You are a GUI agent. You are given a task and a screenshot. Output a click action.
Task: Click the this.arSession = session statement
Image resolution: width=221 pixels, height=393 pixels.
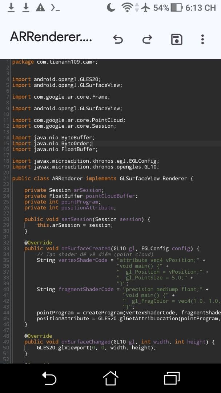tap(75, 225)
